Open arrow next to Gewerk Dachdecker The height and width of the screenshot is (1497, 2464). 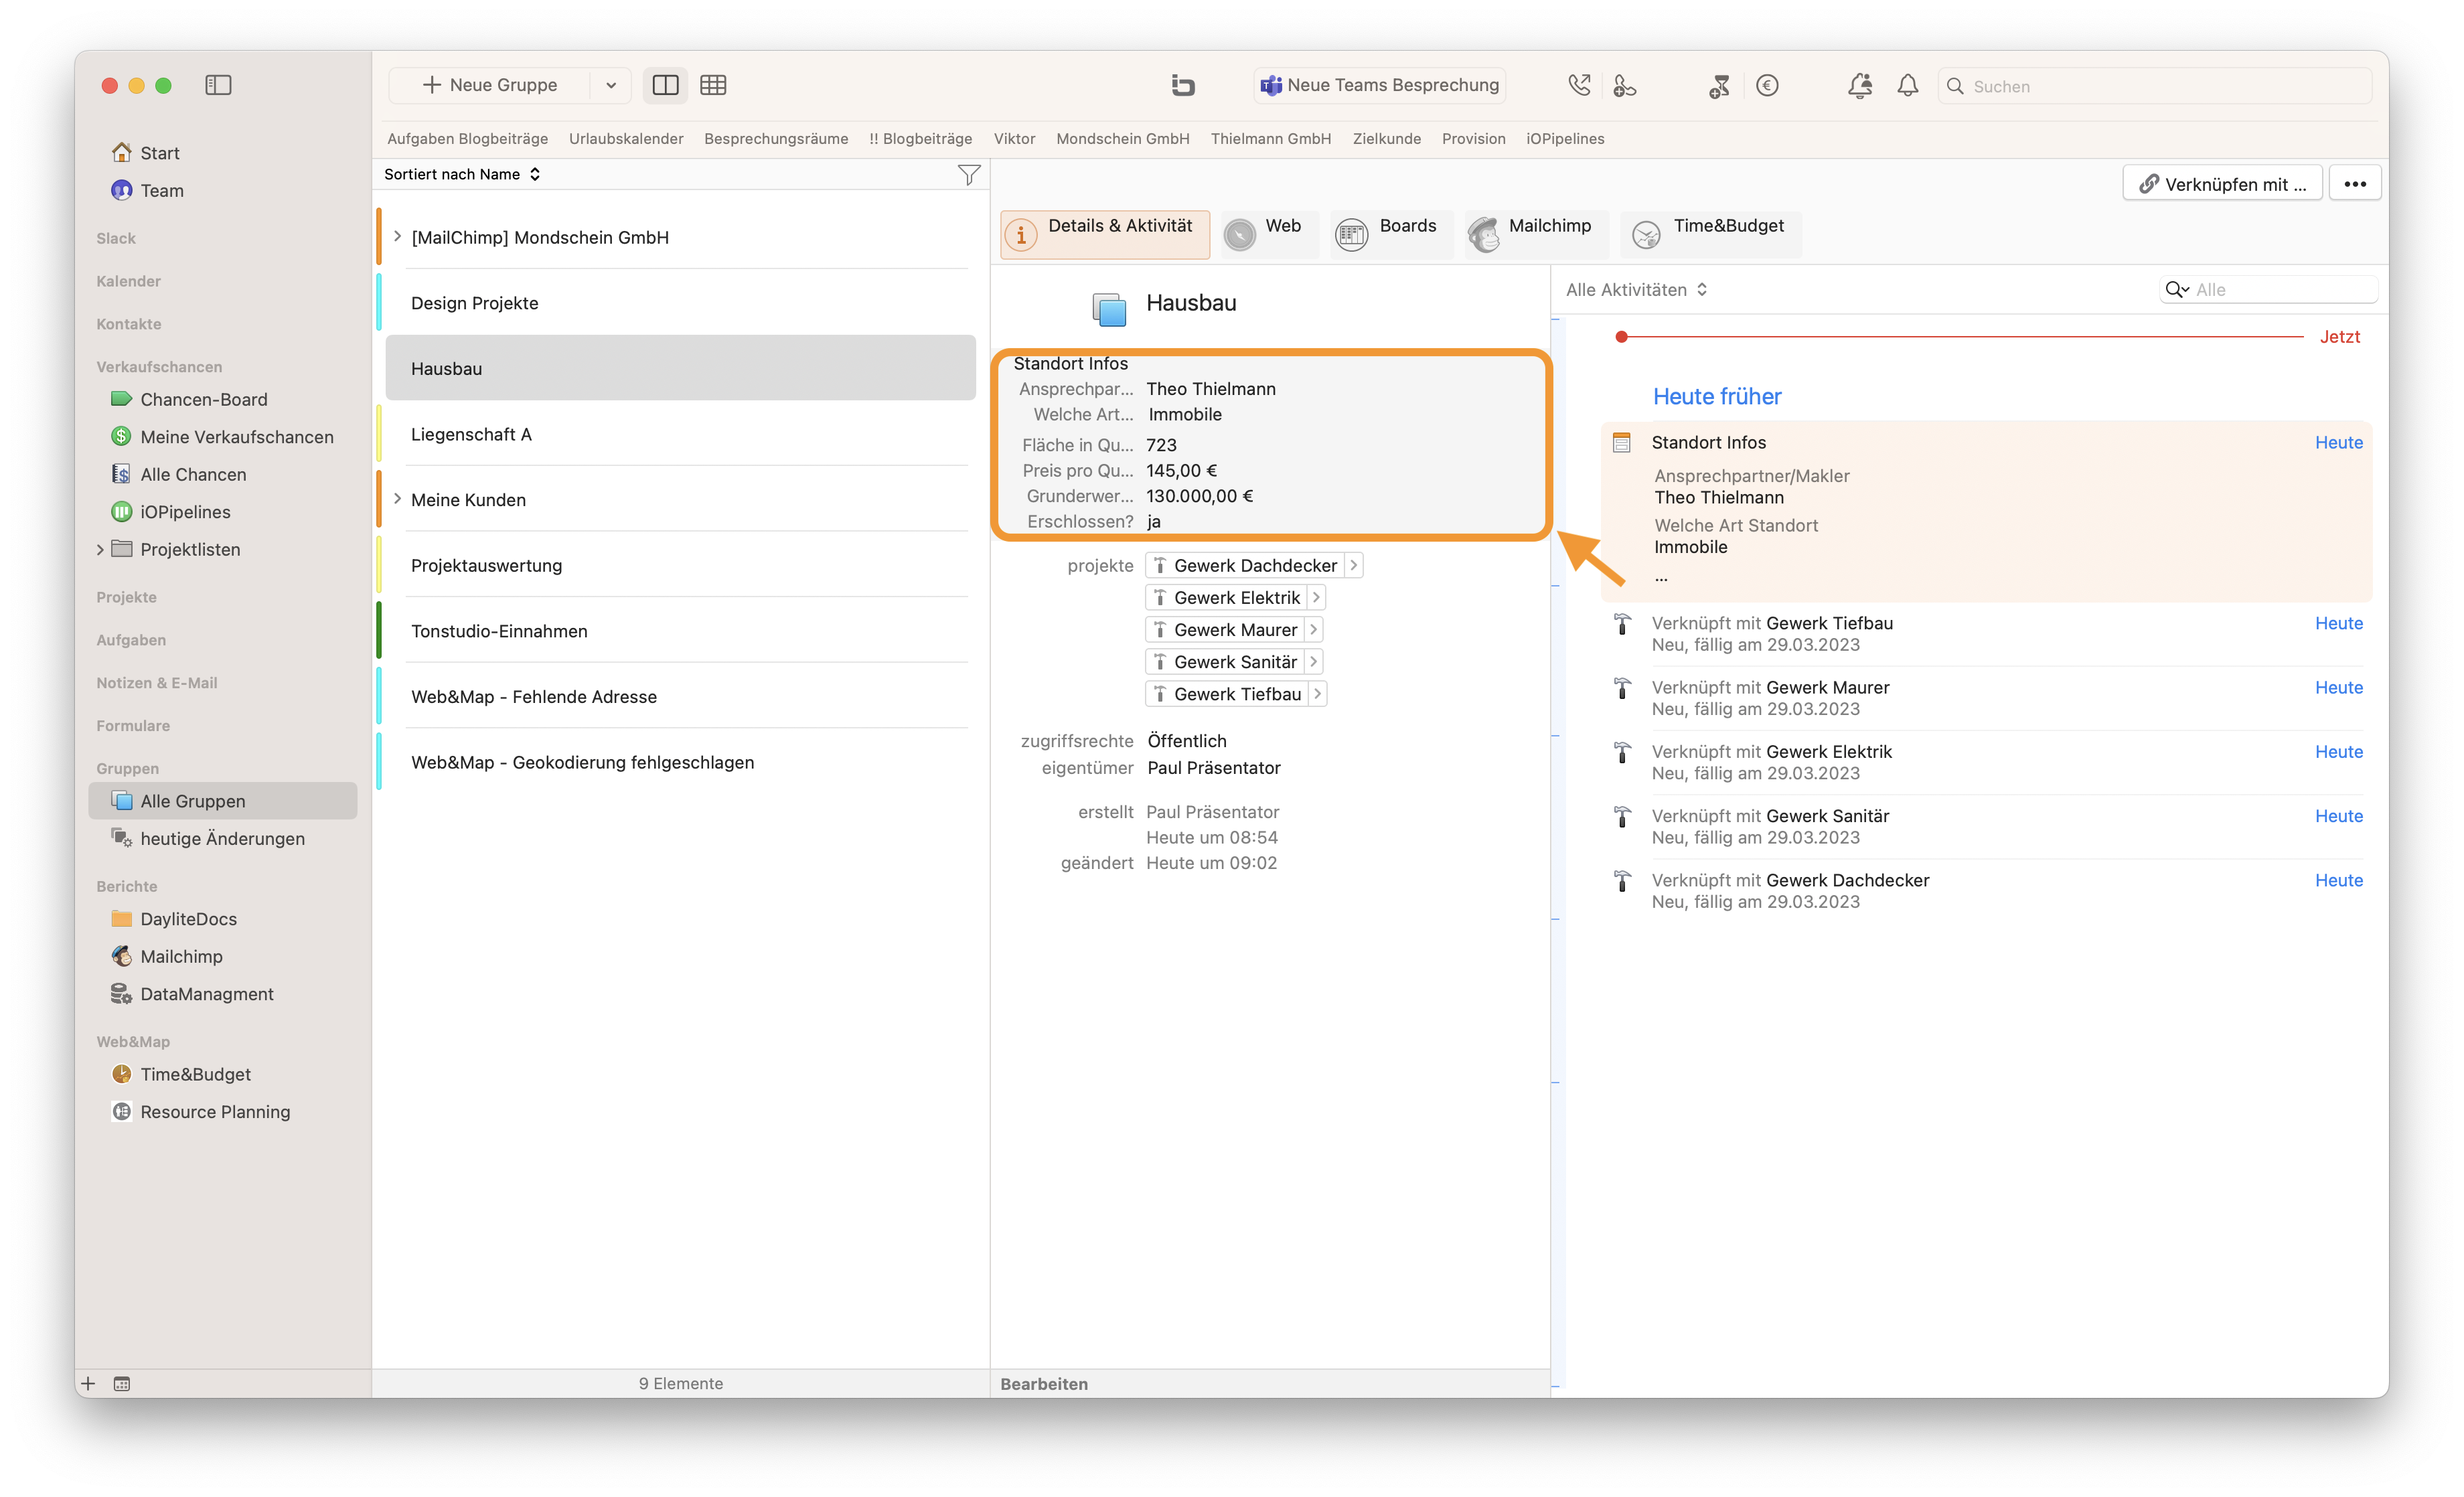click(x=1353, y=565)
